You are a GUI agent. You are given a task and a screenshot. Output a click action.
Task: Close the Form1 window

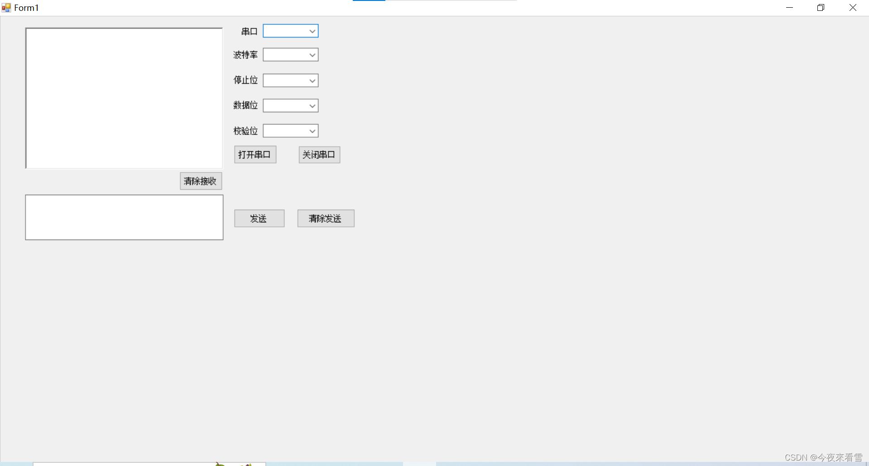(853, 8)
